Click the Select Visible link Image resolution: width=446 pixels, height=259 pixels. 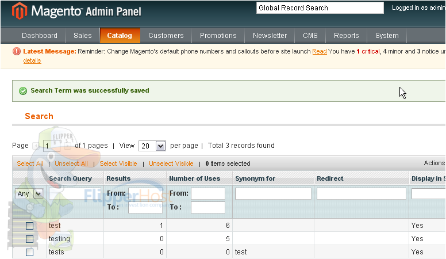(x=118, y=163)
